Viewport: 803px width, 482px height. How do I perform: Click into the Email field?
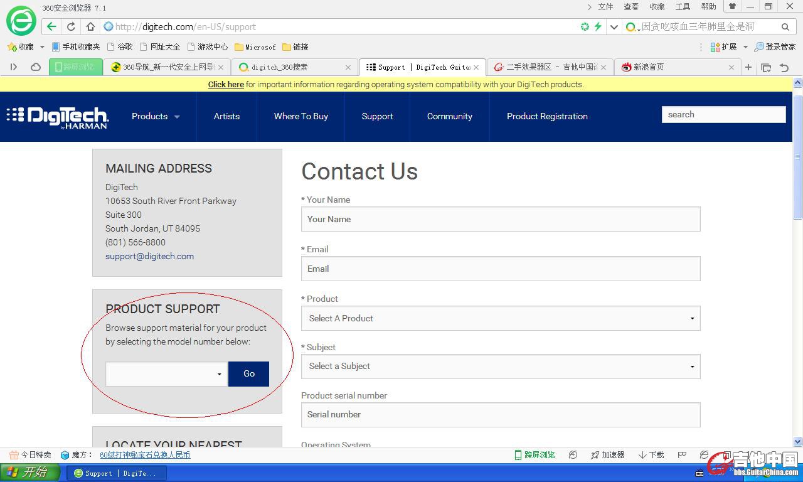pos(501,269)
